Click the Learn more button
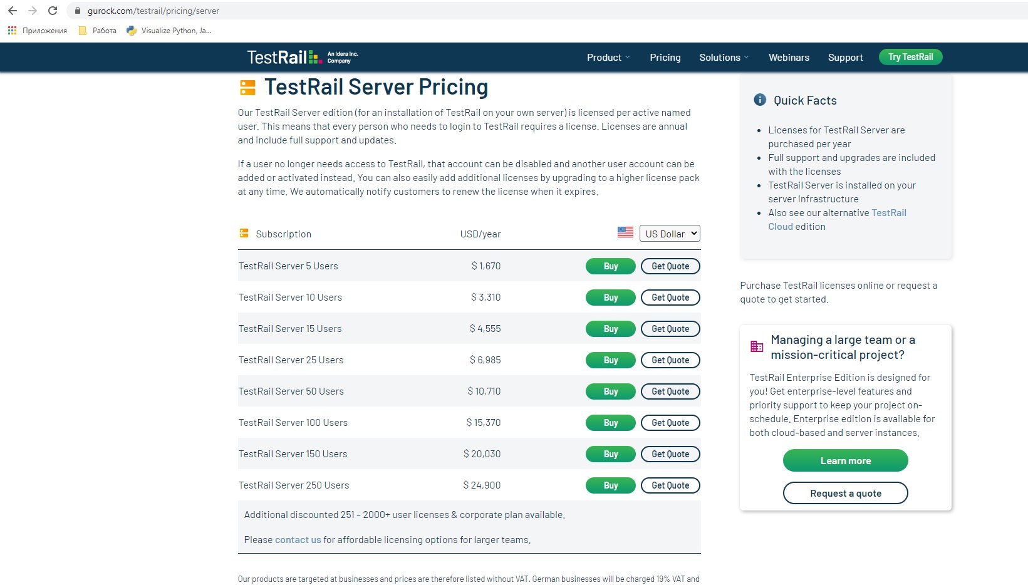 click(845, 460)
